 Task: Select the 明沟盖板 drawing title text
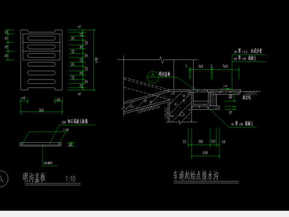[34, 177]
